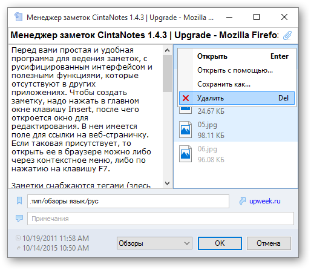The image size is (311, 270).
Task: Open the Обзоры section dropdown
Action: (154, 243)
